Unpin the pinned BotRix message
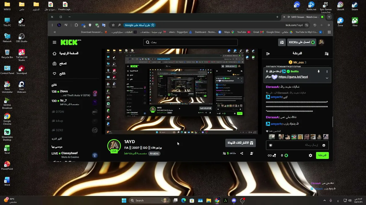Viewport: 366px width, 205px height. (319, 71)
